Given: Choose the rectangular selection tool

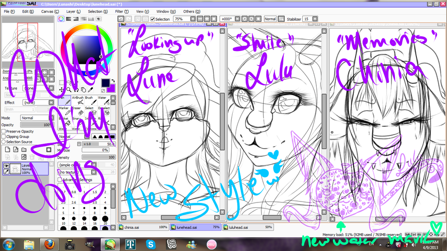Looking at the screenshot, I should [61, 83].
